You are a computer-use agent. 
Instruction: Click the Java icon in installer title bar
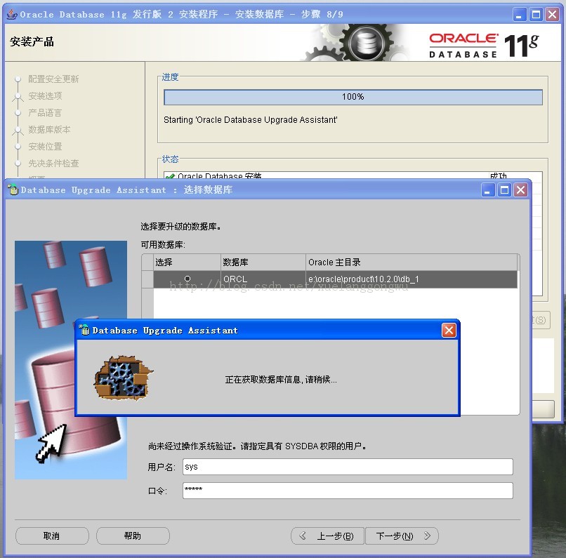coord(12,15)
